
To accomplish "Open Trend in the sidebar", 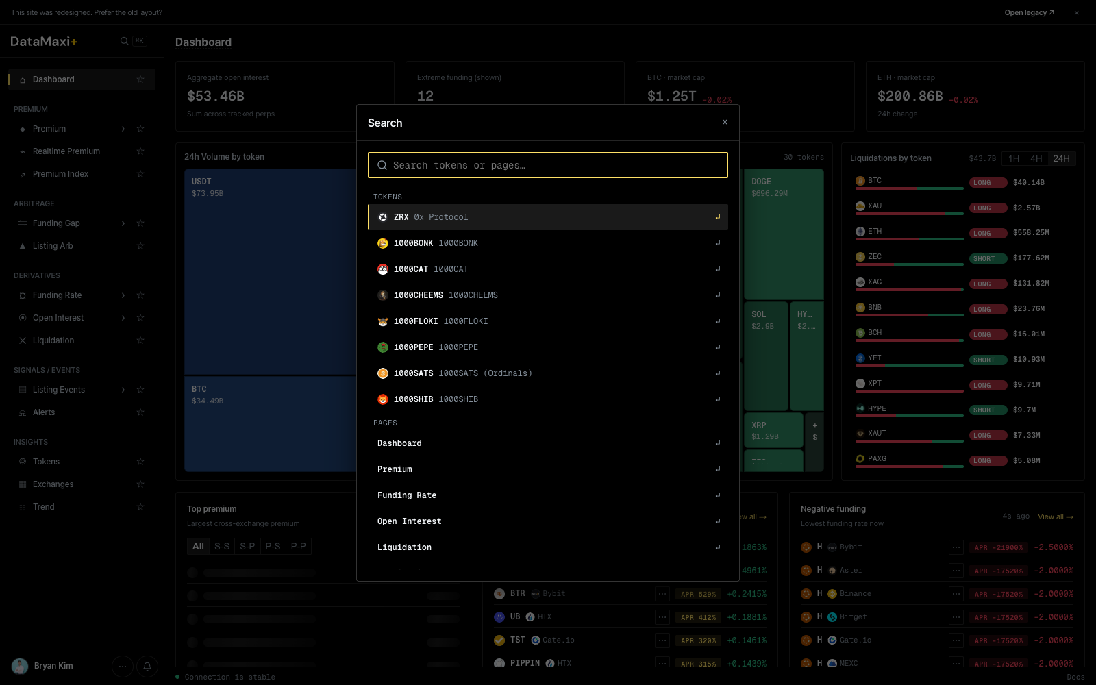I will point(43,507).
